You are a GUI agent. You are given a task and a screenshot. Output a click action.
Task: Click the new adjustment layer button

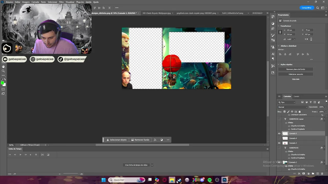point(308,174)
